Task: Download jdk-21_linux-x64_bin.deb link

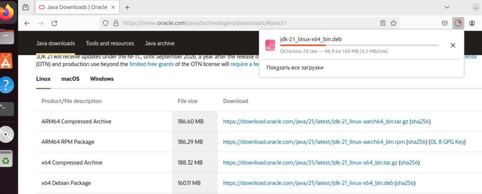Action: [x=308, y=183]
